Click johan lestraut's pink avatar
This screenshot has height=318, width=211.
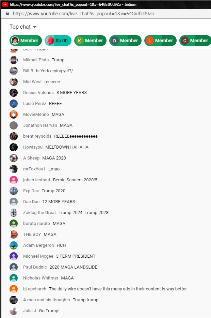(14, 180)
